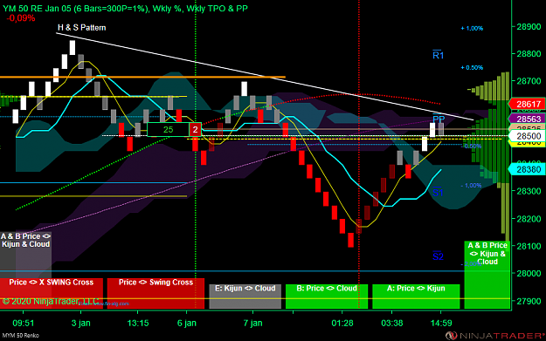
Task: Click the red box showing 2
Action: 196,130
